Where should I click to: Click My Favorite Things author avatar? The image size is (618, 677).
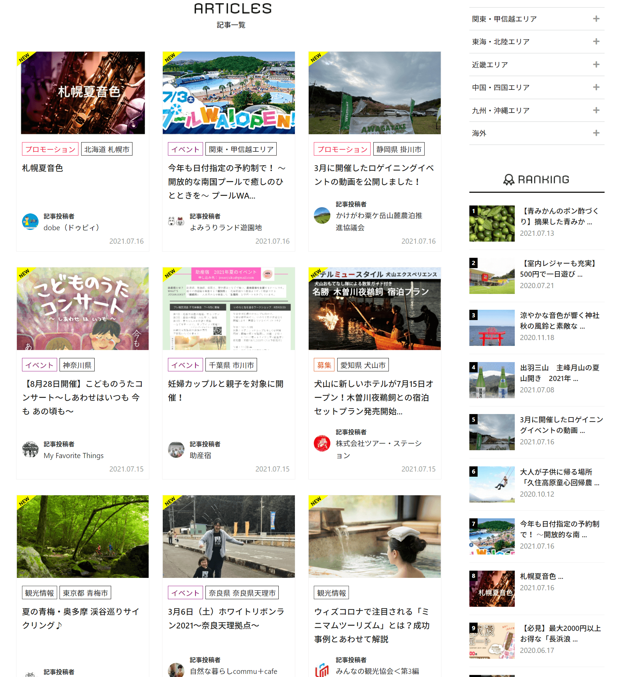click(30, 449)
